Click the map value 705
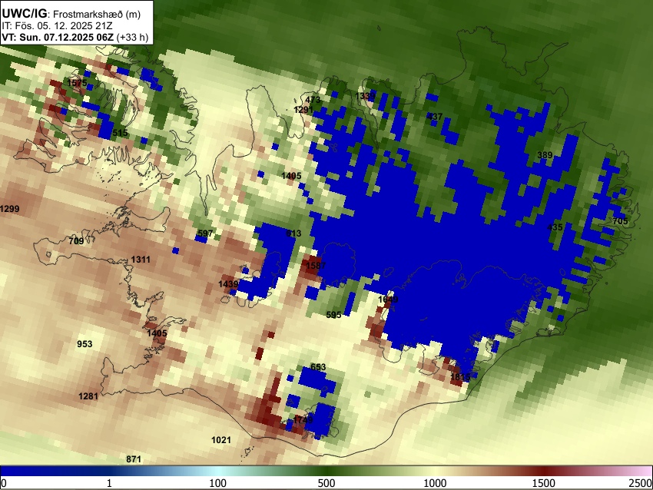The height and width of the screenshot is (490, 653). click(620, 221)
